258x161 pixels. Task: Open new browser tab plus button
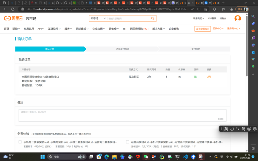pos(223,3)
